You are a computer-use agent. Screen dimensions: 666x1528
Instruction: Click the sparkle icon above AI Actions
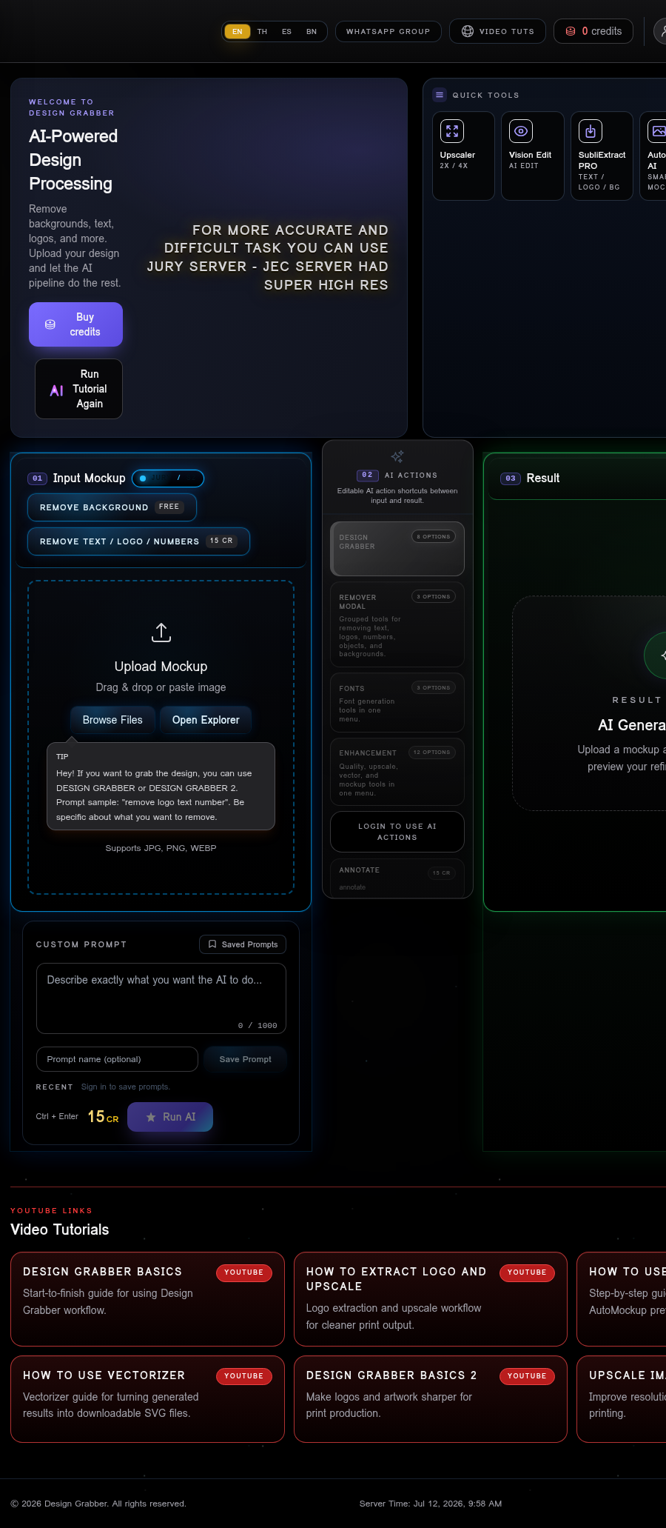pyautogui.click(x=397, y=456)
